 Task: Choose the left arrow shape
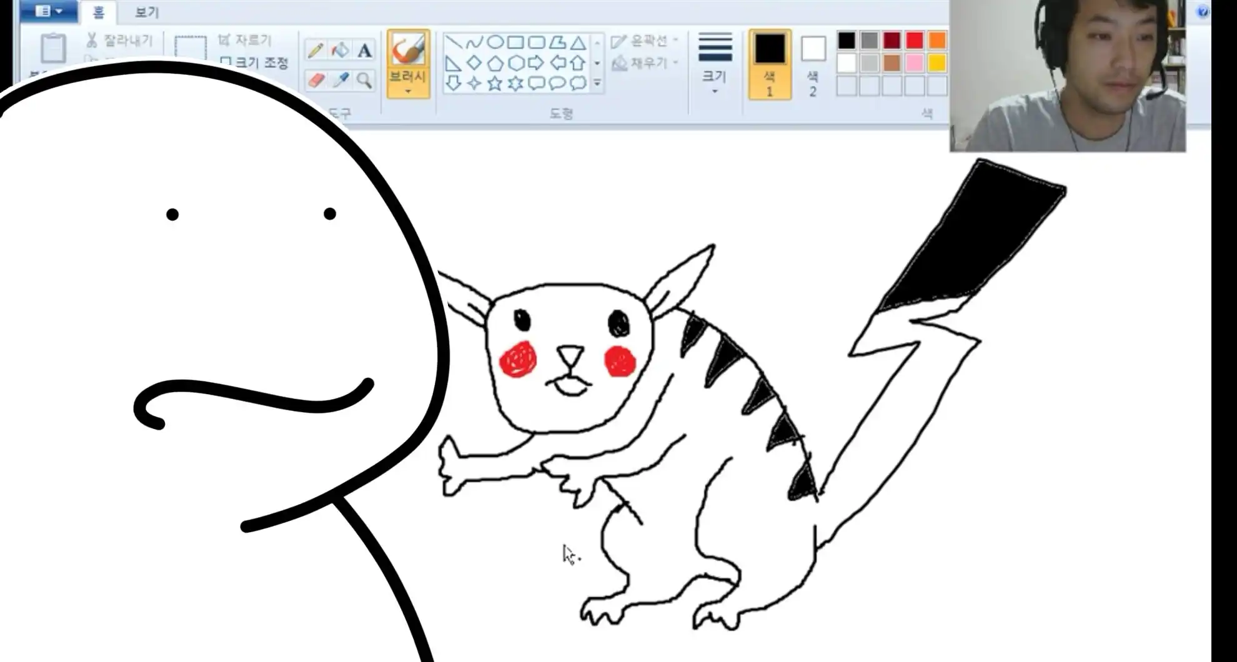click(x=557, y=63)
